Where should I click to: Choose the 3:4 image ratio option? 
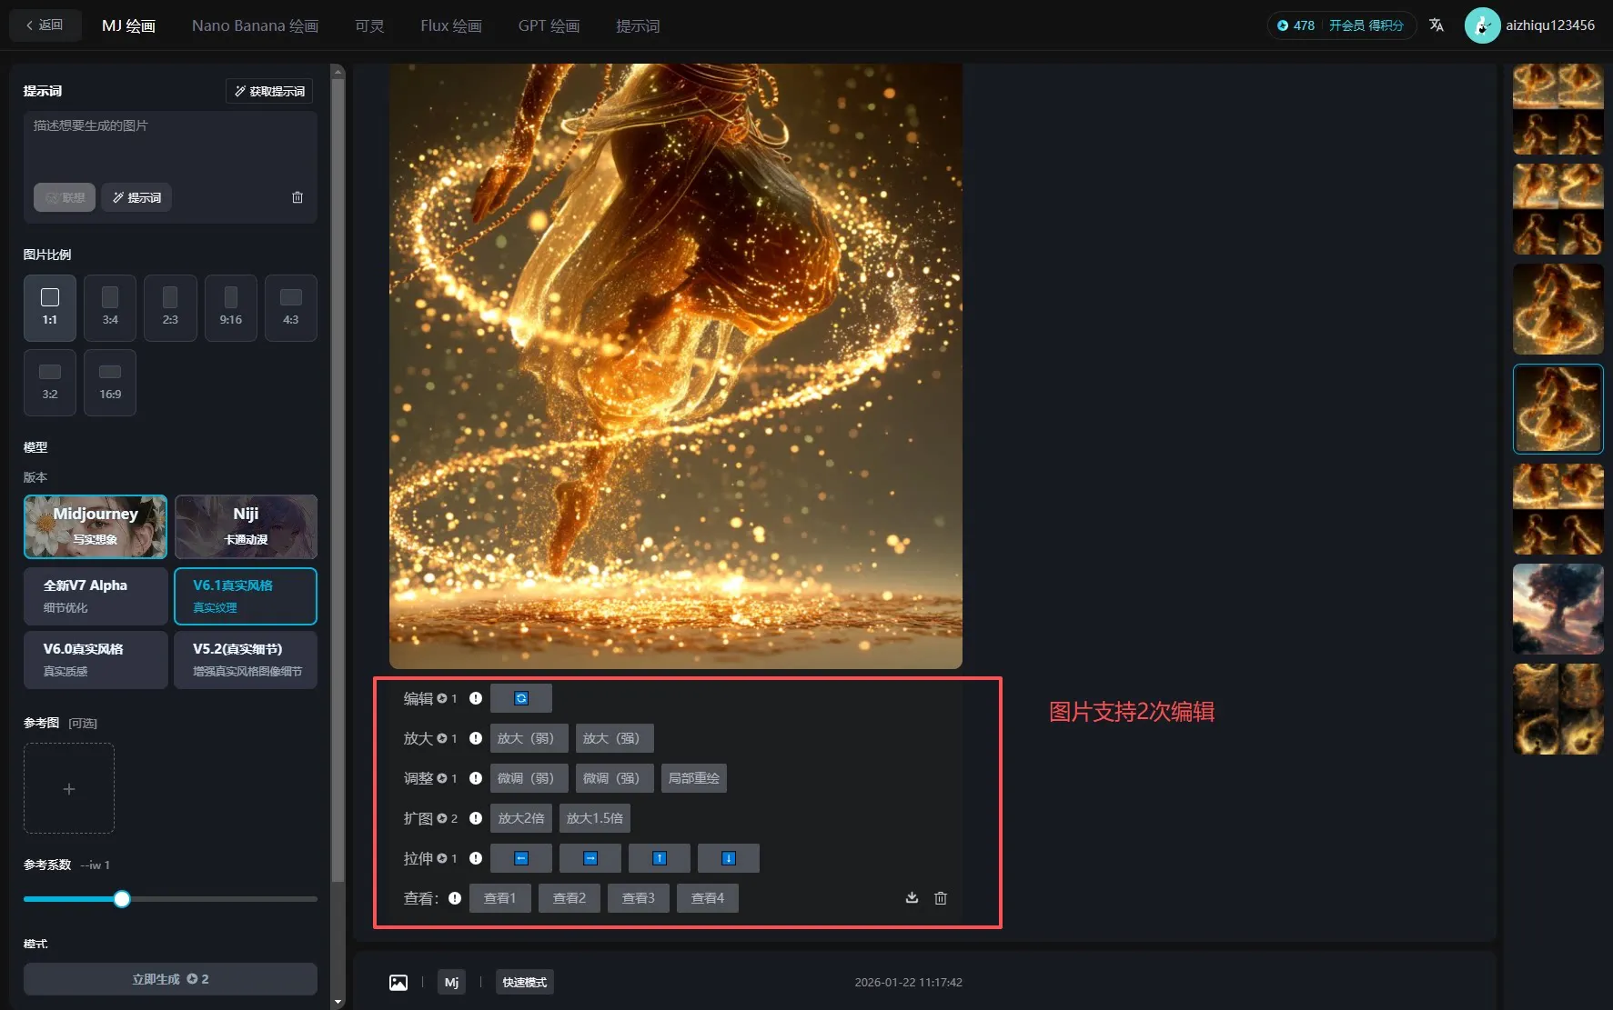tap(110, 307)
